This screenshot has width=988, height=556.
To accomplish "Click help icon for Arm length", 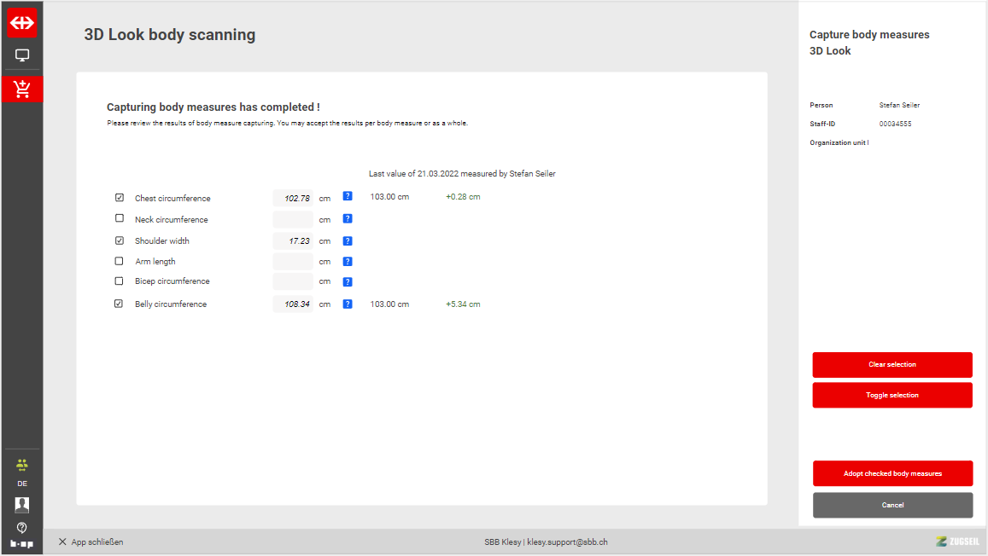I will coord(348,262).
